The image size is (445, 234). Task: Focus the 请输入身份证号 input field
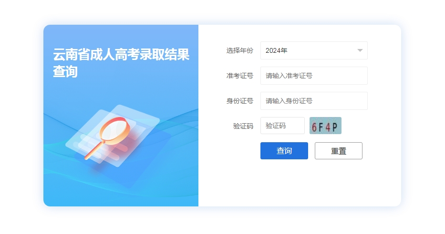[x=314, y=101]
